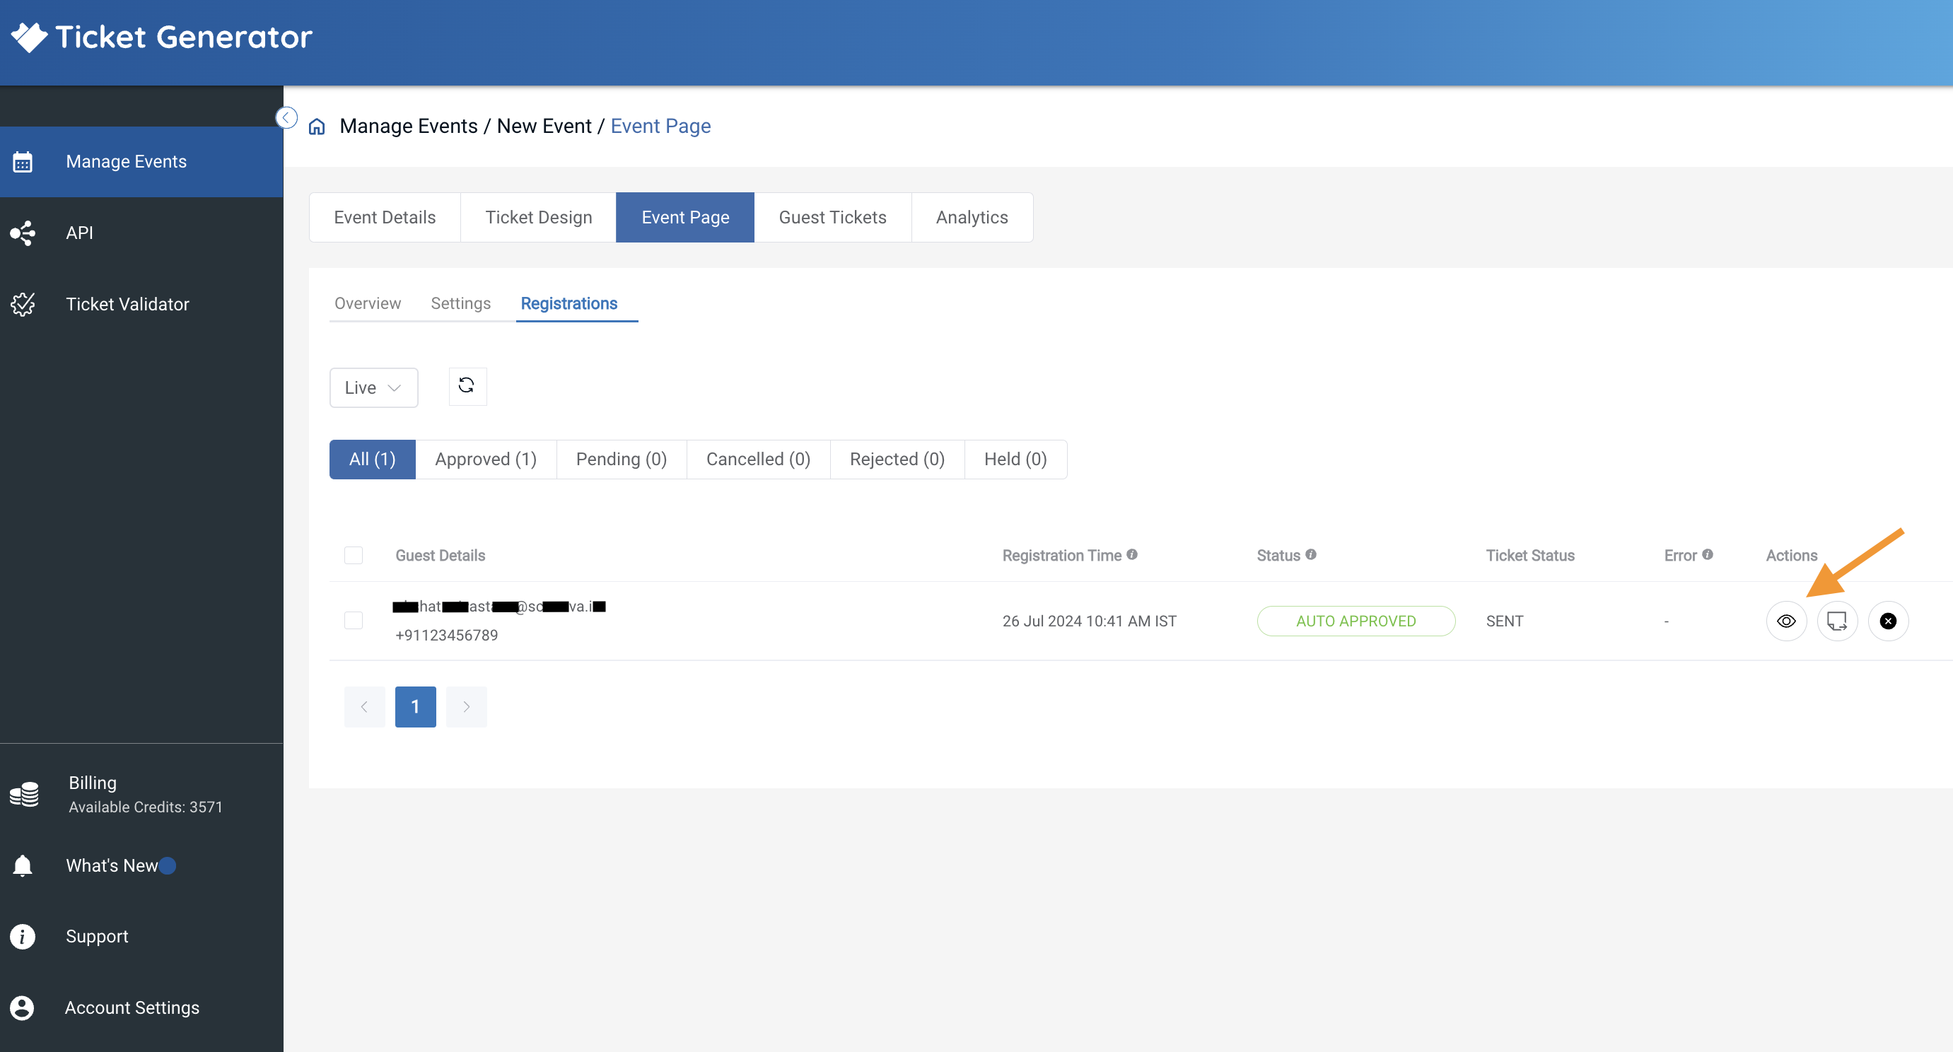1953x1052 pixels.
Task: Switch to the Event Details tab
Action: pos(385,218)
